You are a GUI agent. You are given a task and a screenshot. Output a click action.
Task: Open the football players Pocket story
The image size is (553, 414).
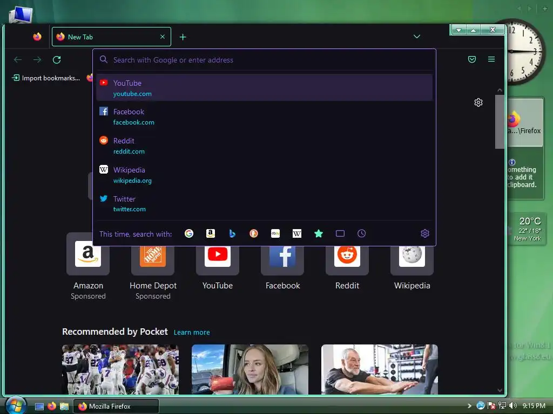click(x=120, y=369)
